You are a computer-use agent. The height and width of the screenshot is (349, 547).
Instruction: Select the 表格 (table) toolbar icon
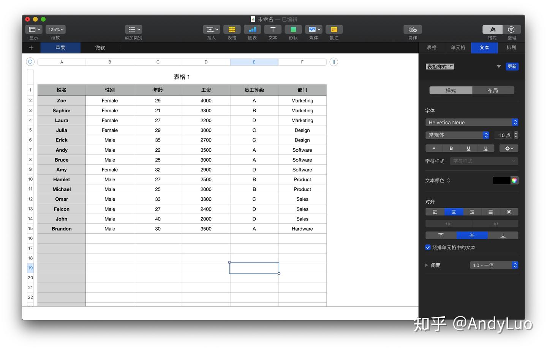click(x=232, y=30)
